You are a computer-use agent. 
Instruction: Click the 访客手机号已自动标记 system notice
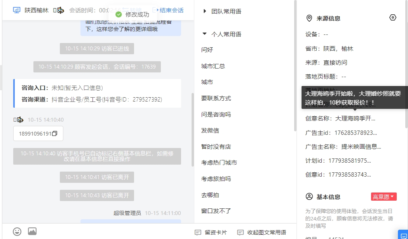coord(97,156)
